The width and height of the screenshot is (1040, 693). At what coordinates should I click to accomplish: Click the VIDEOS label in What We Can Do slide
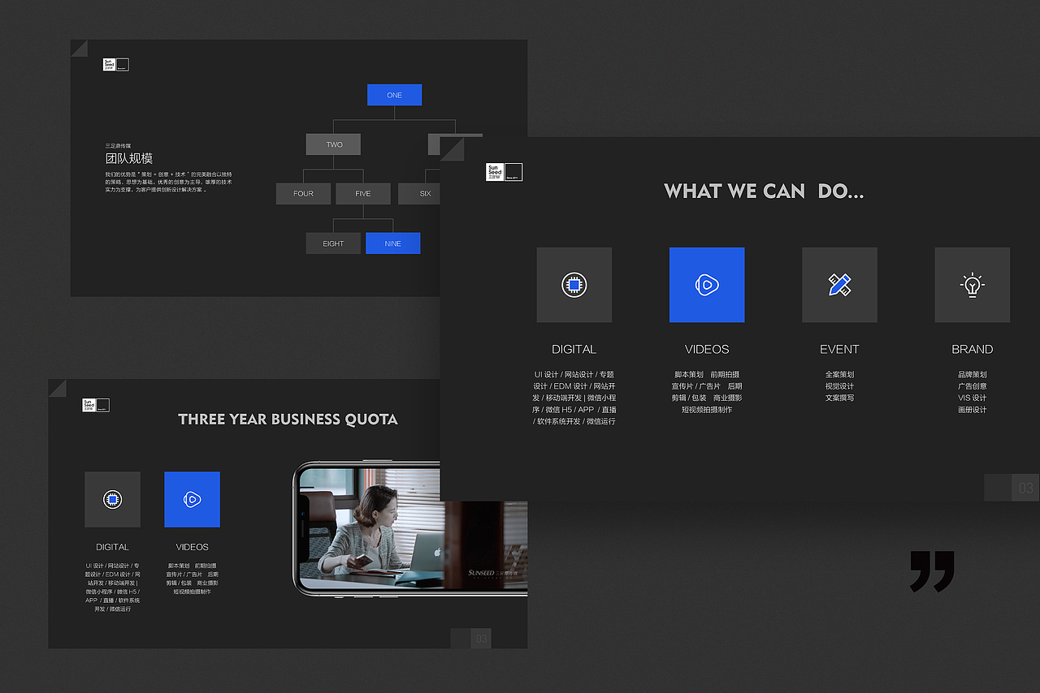(x=707, y=349)
